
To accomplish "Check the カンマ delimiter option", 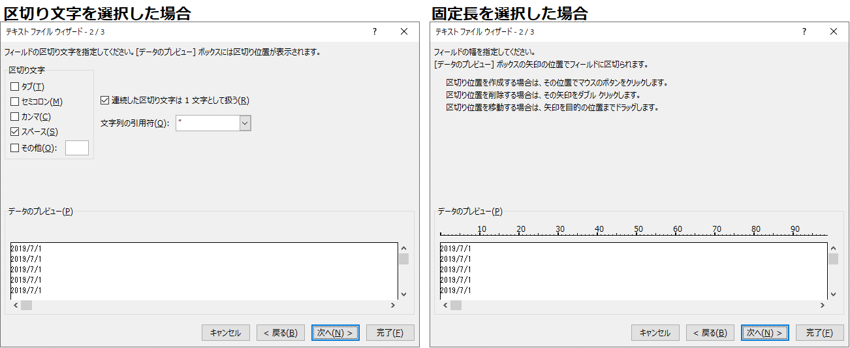I will pyautogui.click(x=15, y=117).
